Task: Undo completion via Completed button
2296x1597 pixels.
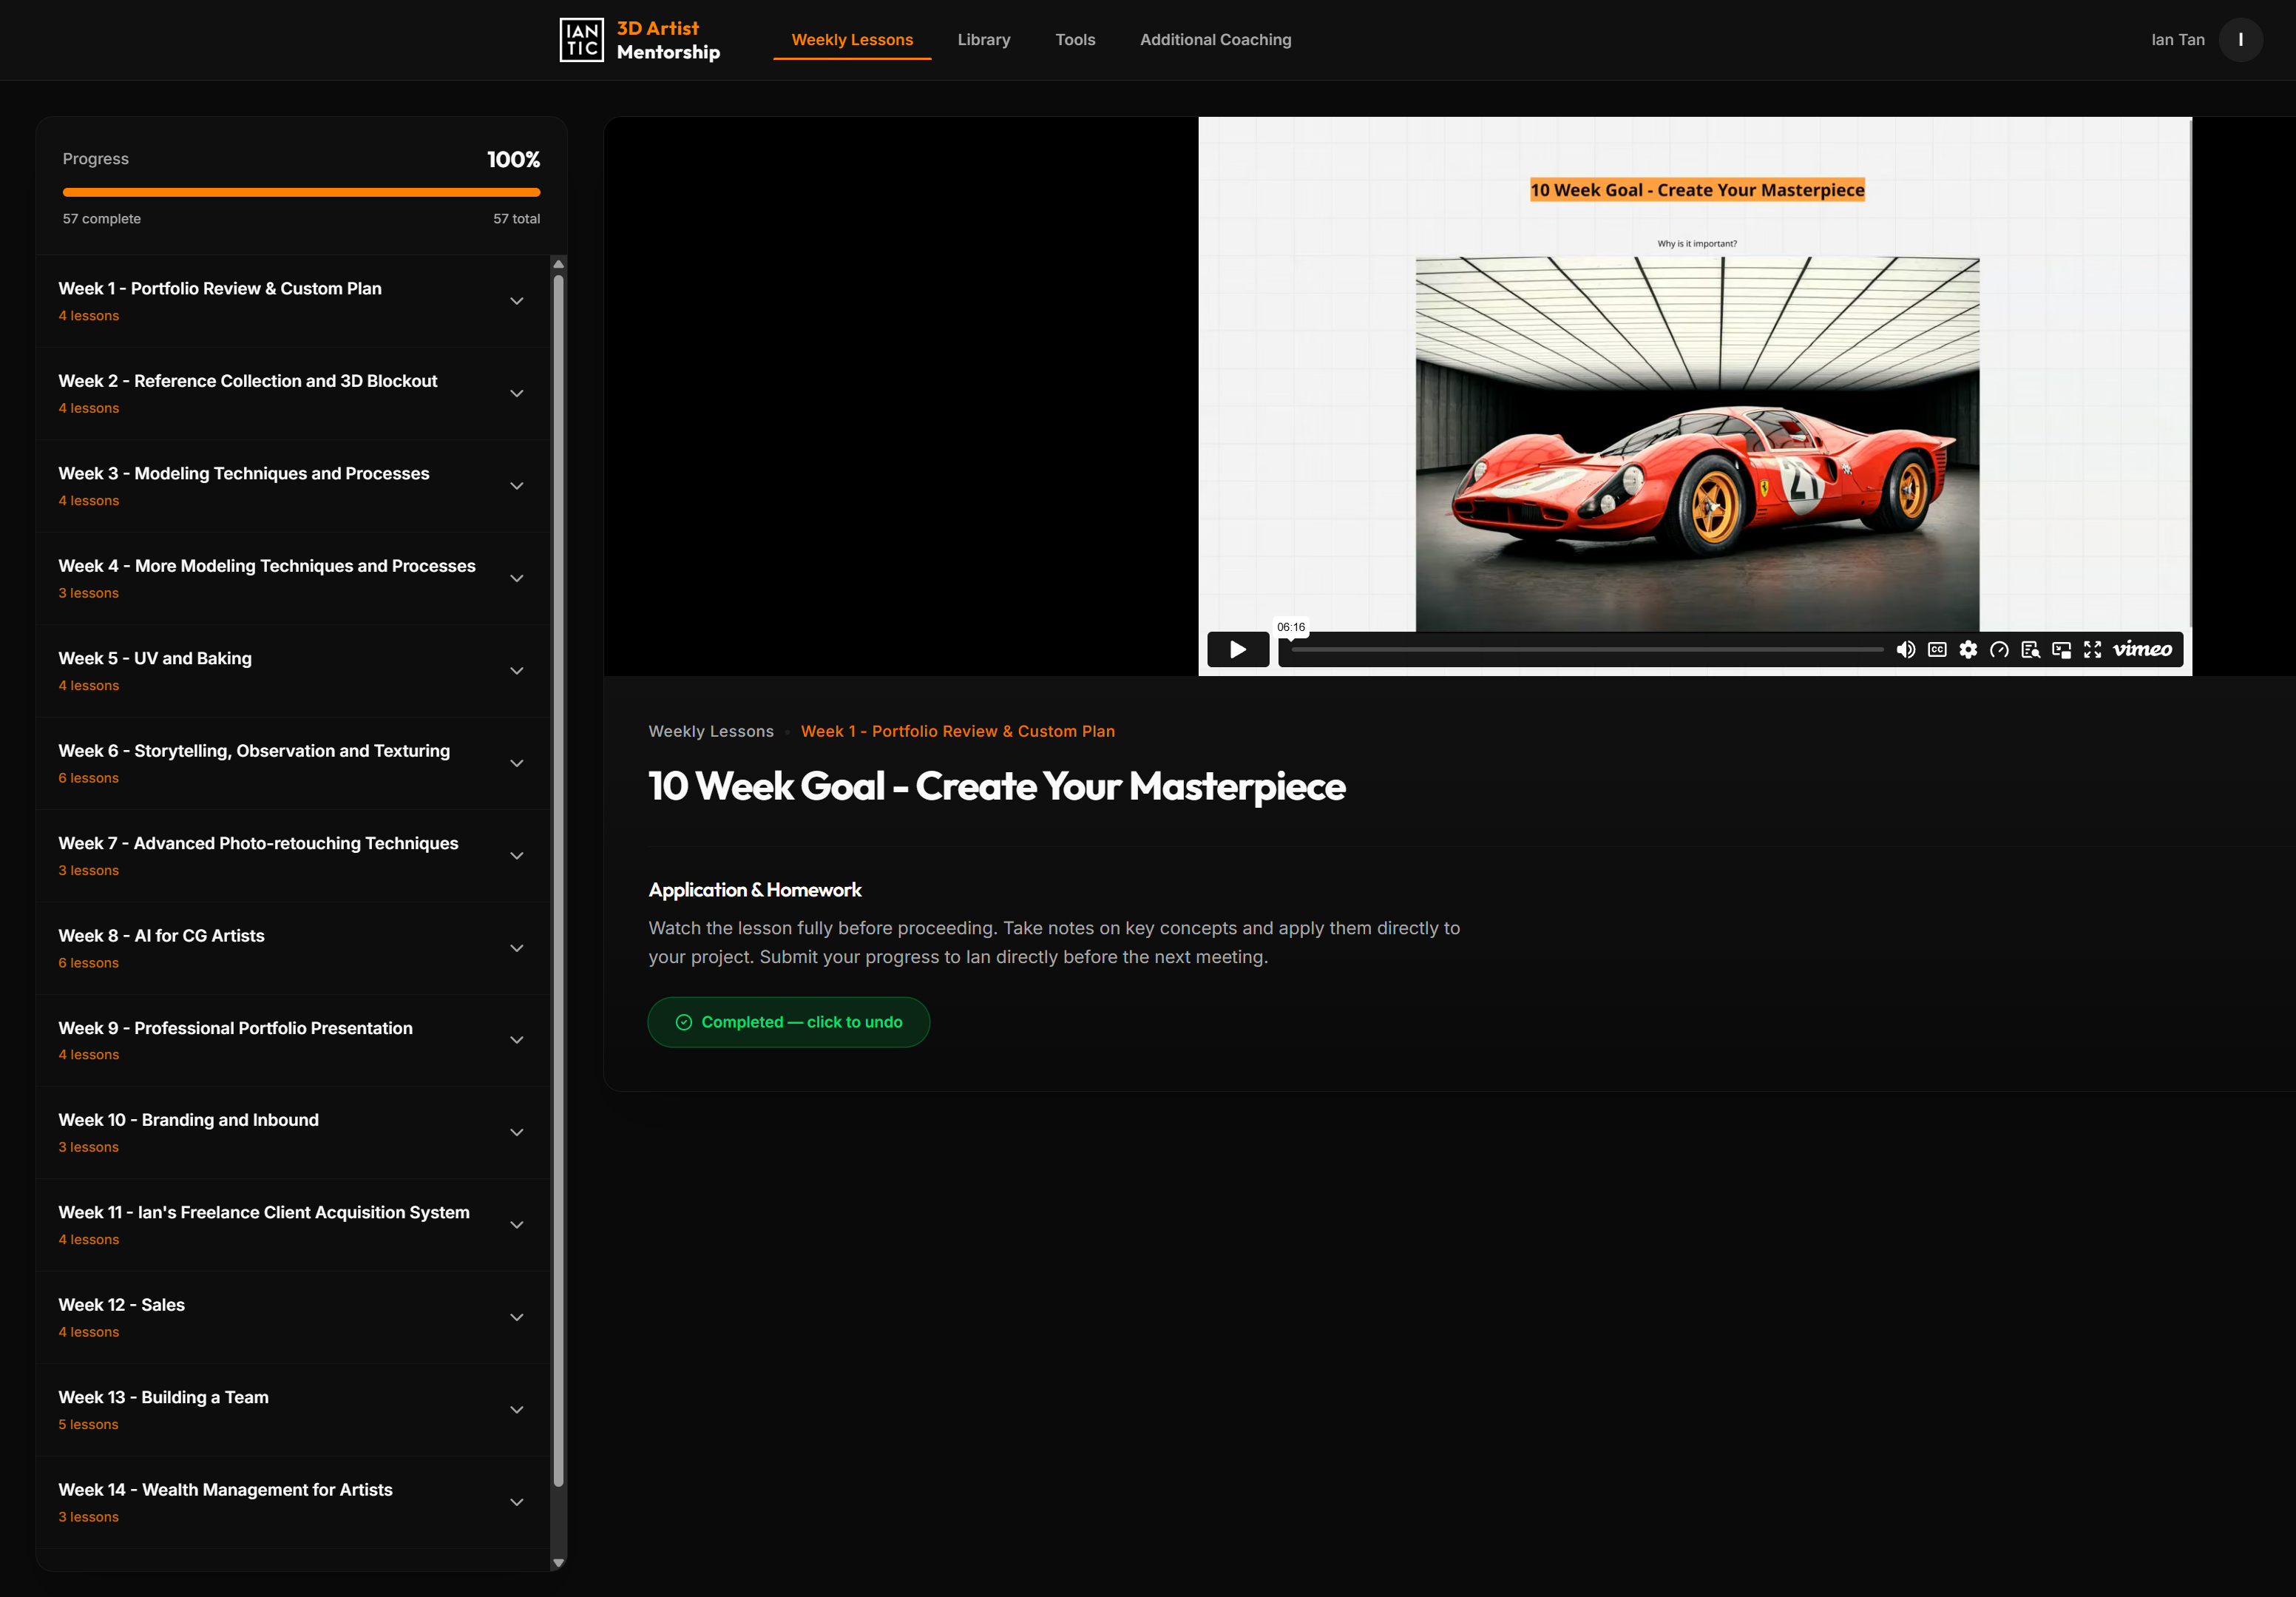Action: tap(789, 1022)
